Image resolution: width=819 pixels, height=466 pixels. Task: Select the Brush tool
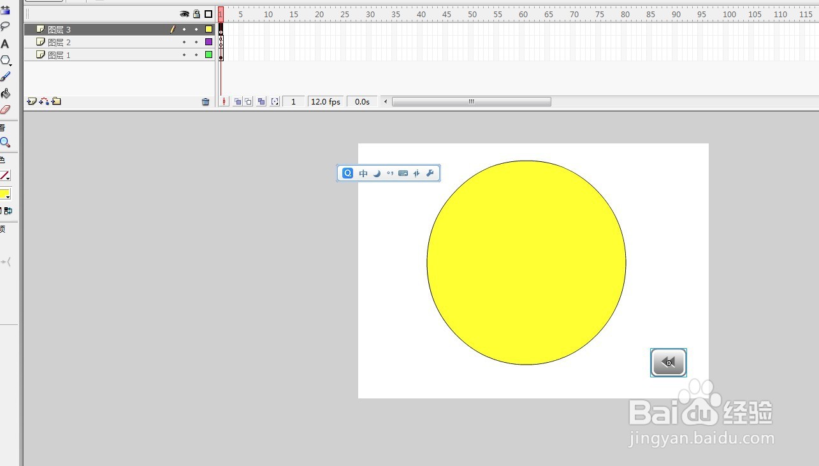click(5, 76)
